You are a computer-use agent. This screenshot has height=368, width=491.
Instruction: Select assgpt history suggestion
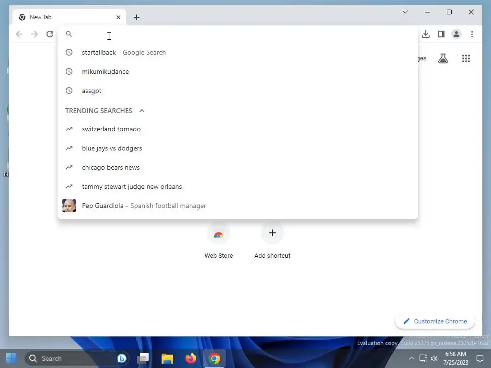[238, 91]
